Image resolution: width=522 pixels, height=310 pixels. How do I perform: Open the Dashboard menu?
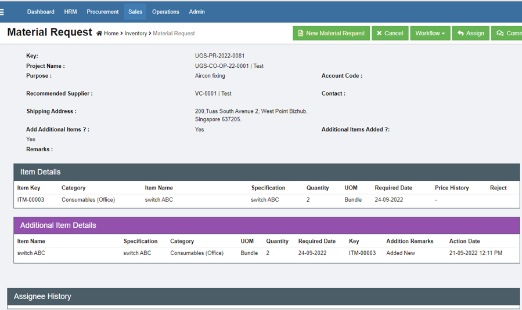pyautogui.click(x=41, y=12)
